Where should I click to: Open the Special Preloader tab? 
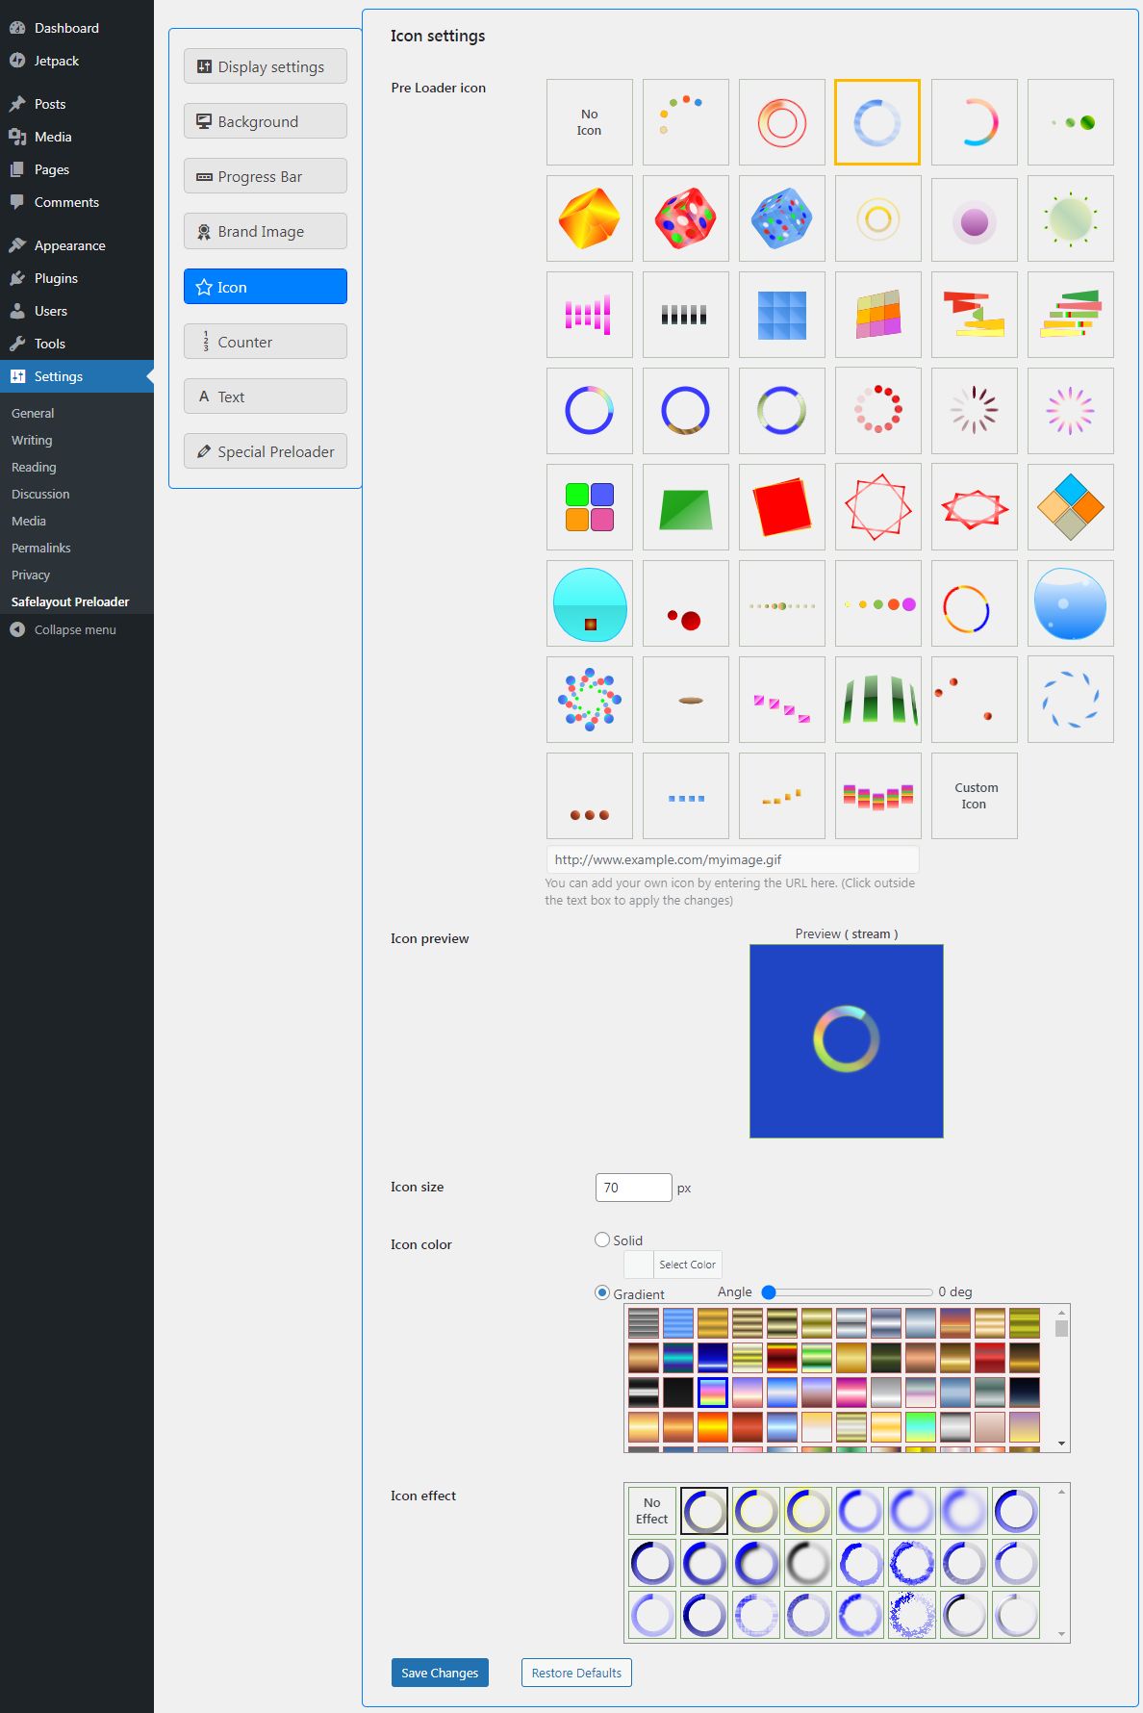coord(266,451)
